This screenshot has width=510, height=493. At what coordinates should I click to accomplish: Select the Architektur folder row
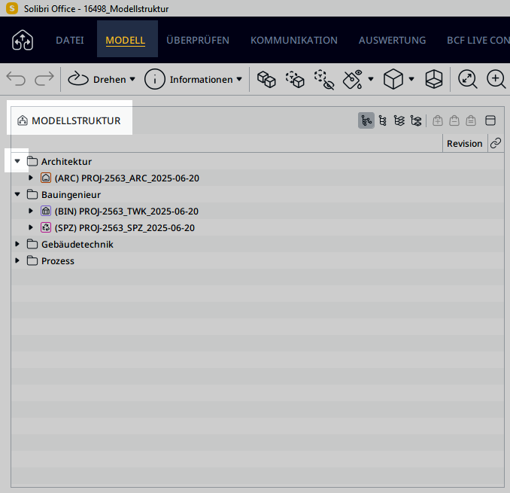pos(257,161)
